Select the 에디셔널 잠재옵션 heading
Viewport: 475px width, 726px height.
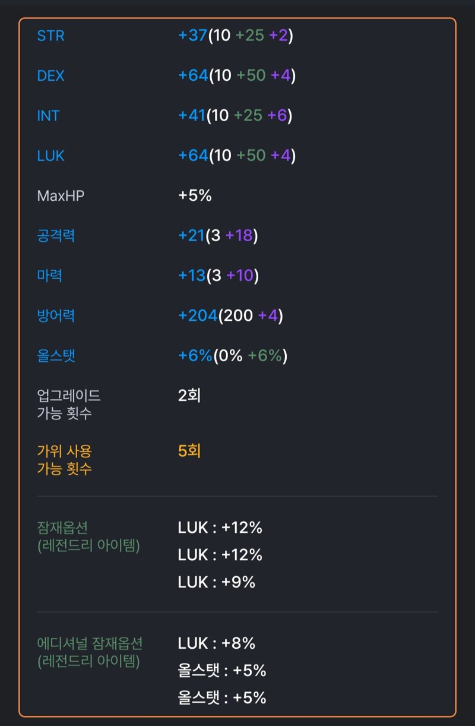(x=90, y=652)
